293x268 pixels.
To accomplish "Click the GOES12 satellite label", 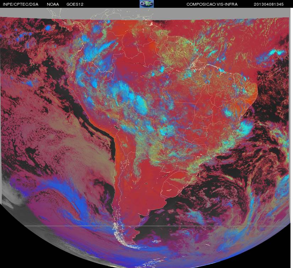I will tap(75, 4).
